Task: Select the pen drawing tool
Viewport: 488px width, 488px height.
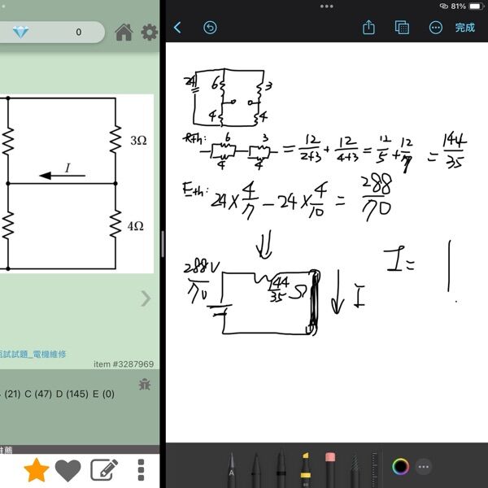Action: pyautogui.click(x=232, y=467)
